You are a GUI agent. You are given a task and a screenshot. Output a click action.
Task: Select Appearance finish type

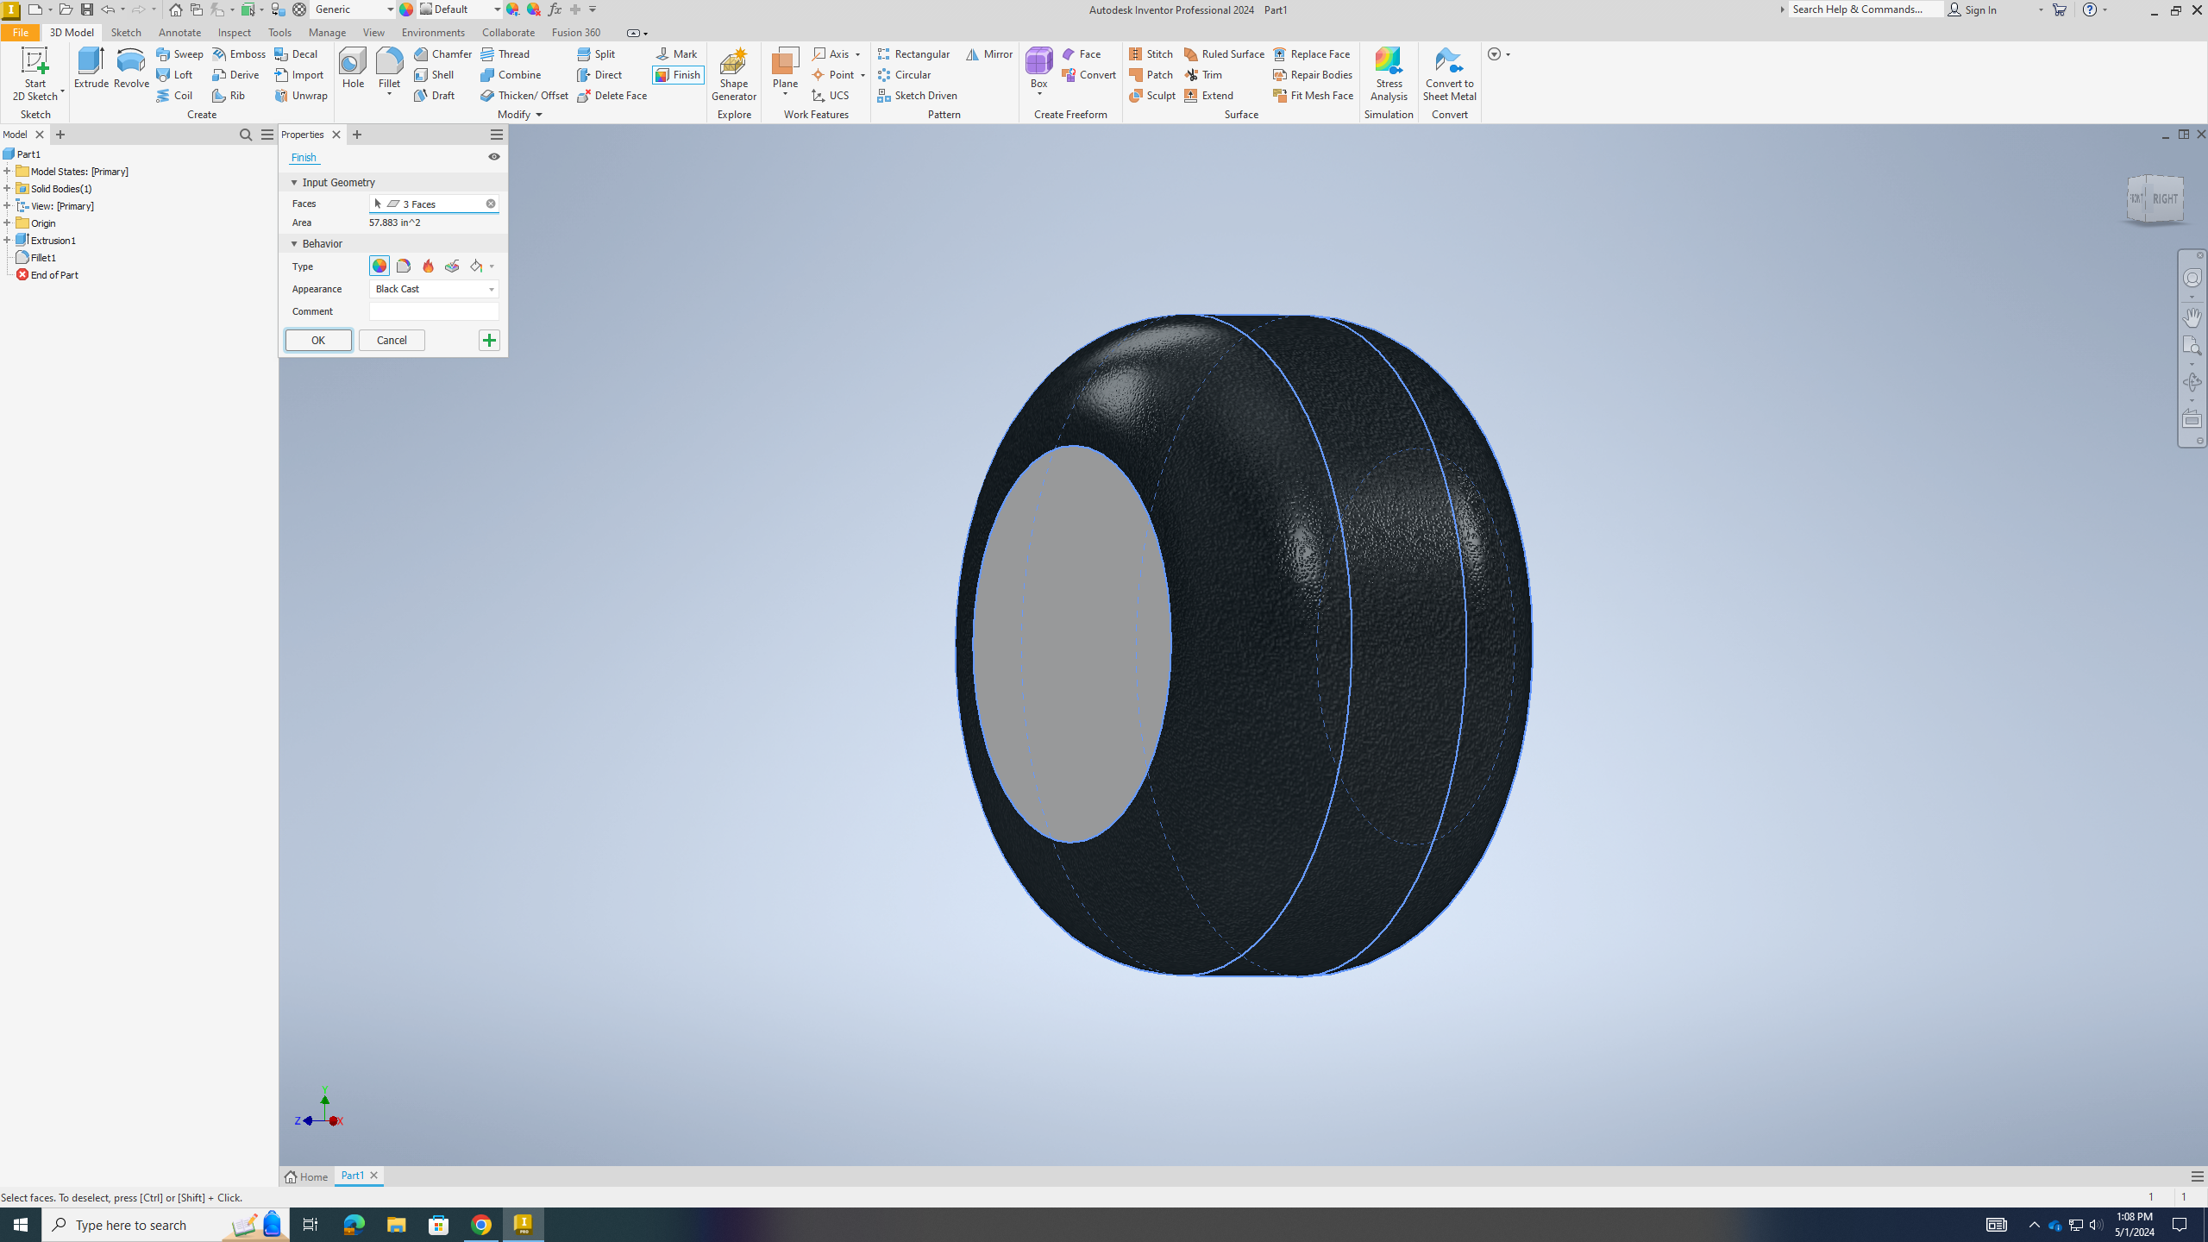[x=379, y=266]
